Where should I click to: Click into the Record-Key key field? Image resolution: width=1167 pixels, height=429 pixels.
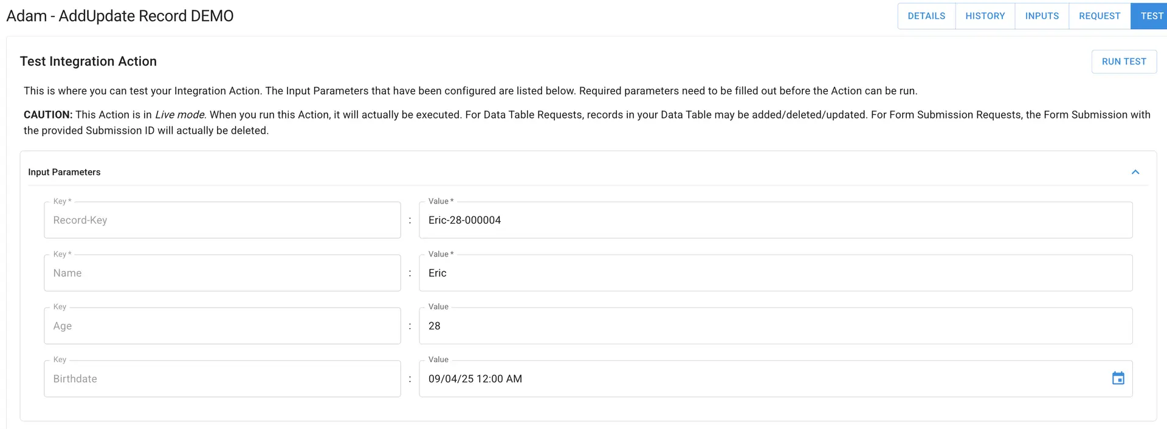click(x=222, y=220)
